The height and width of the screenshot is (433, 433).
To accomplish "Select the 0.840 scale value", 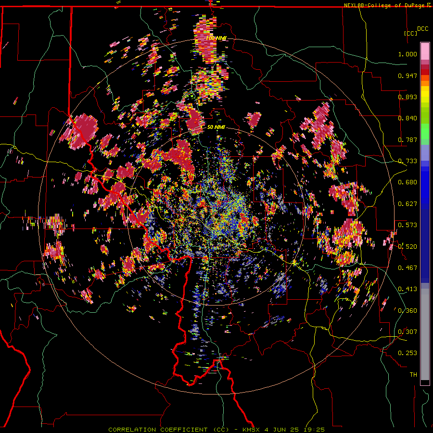I will [x=408, y=118].
